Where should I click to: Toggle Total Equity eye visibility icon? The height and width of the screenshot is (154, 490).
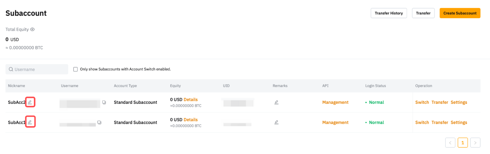[x=32, y=29]
